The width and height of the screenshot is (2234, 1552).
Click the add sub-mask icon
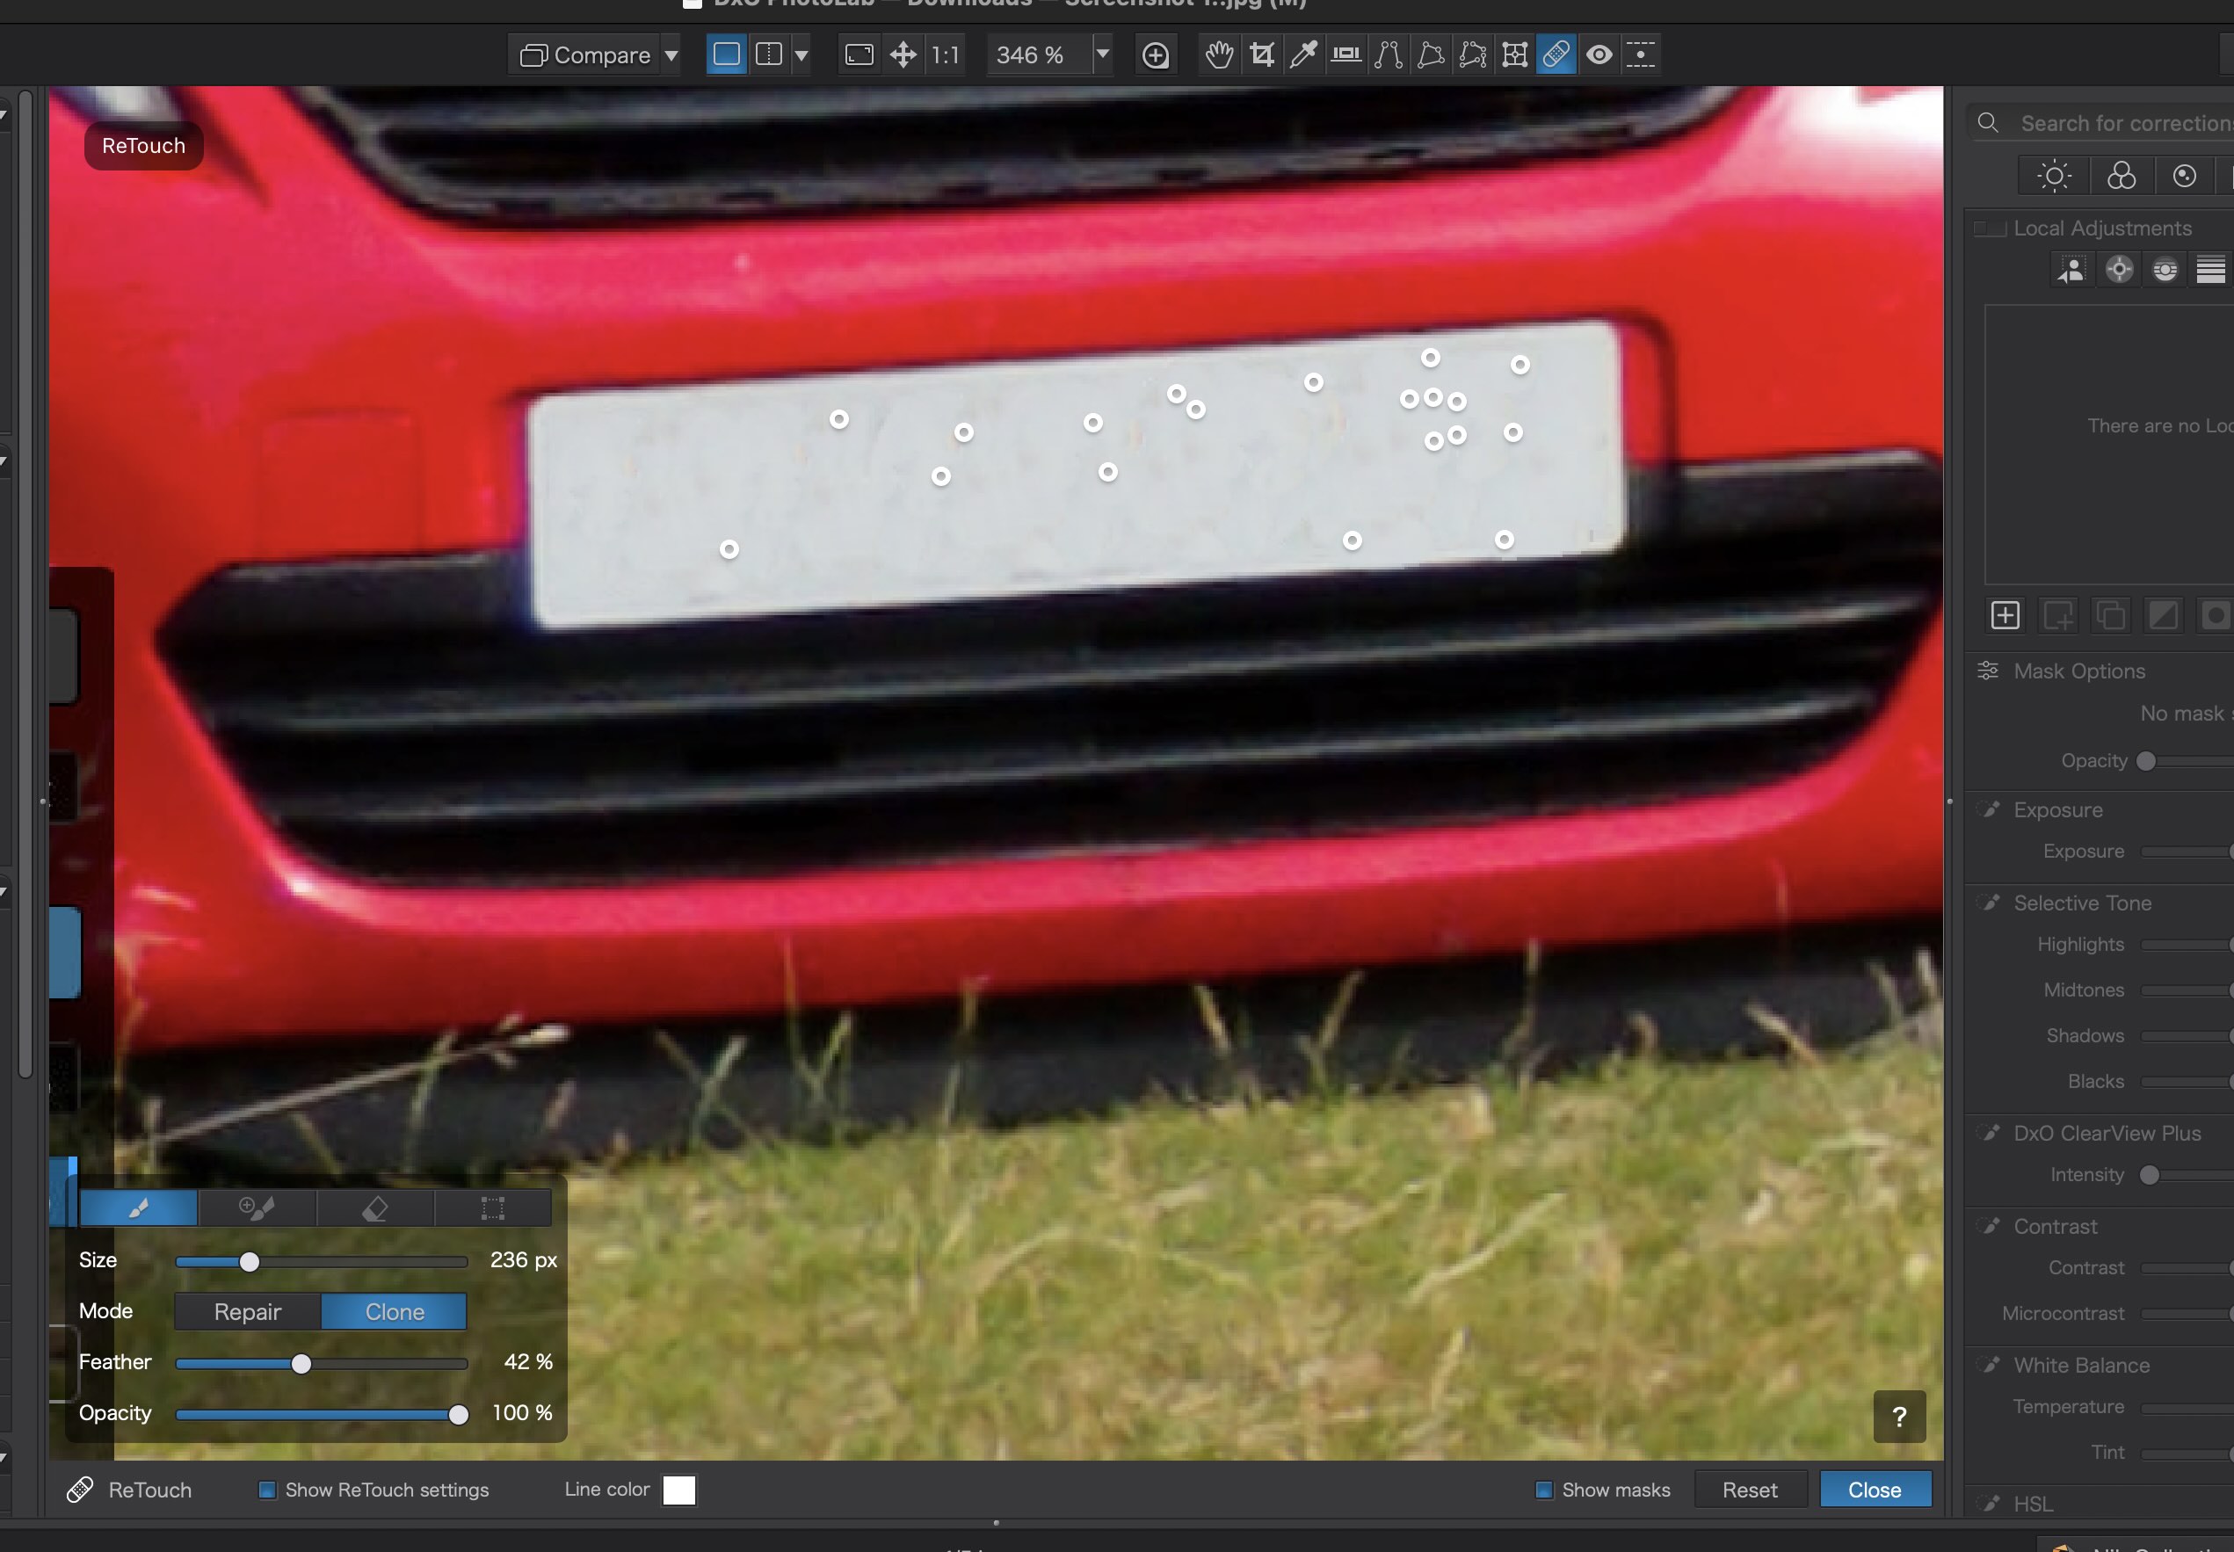point(2058,615)
